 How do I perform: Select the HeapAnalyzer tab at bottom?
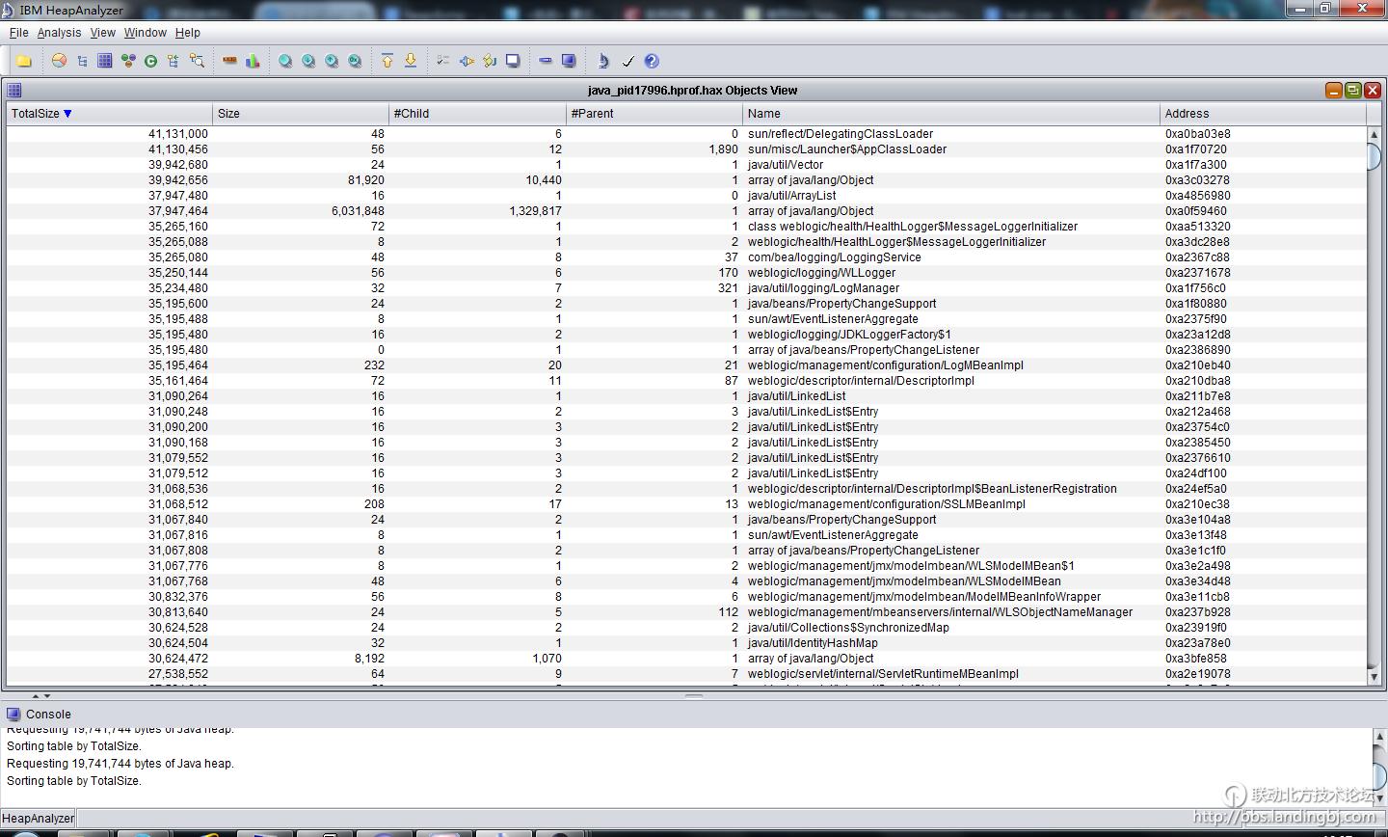[x=38, y=819]
